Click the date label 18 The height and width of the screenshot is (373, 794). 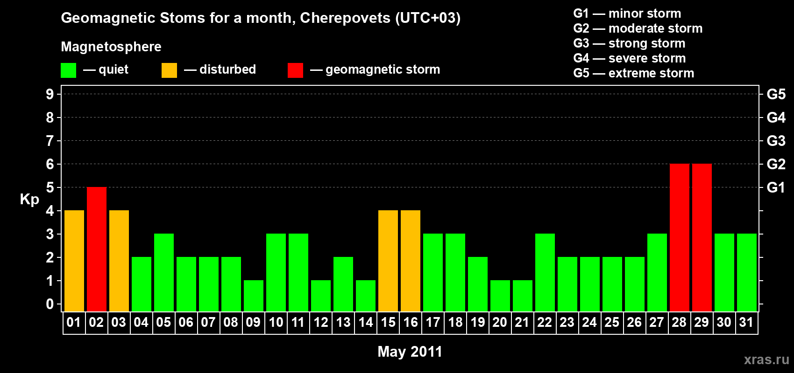click(x=455, y=322)
